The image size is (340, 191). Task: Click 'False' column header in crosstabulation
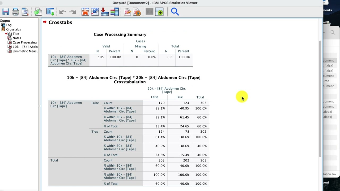[x=155, y=97]
